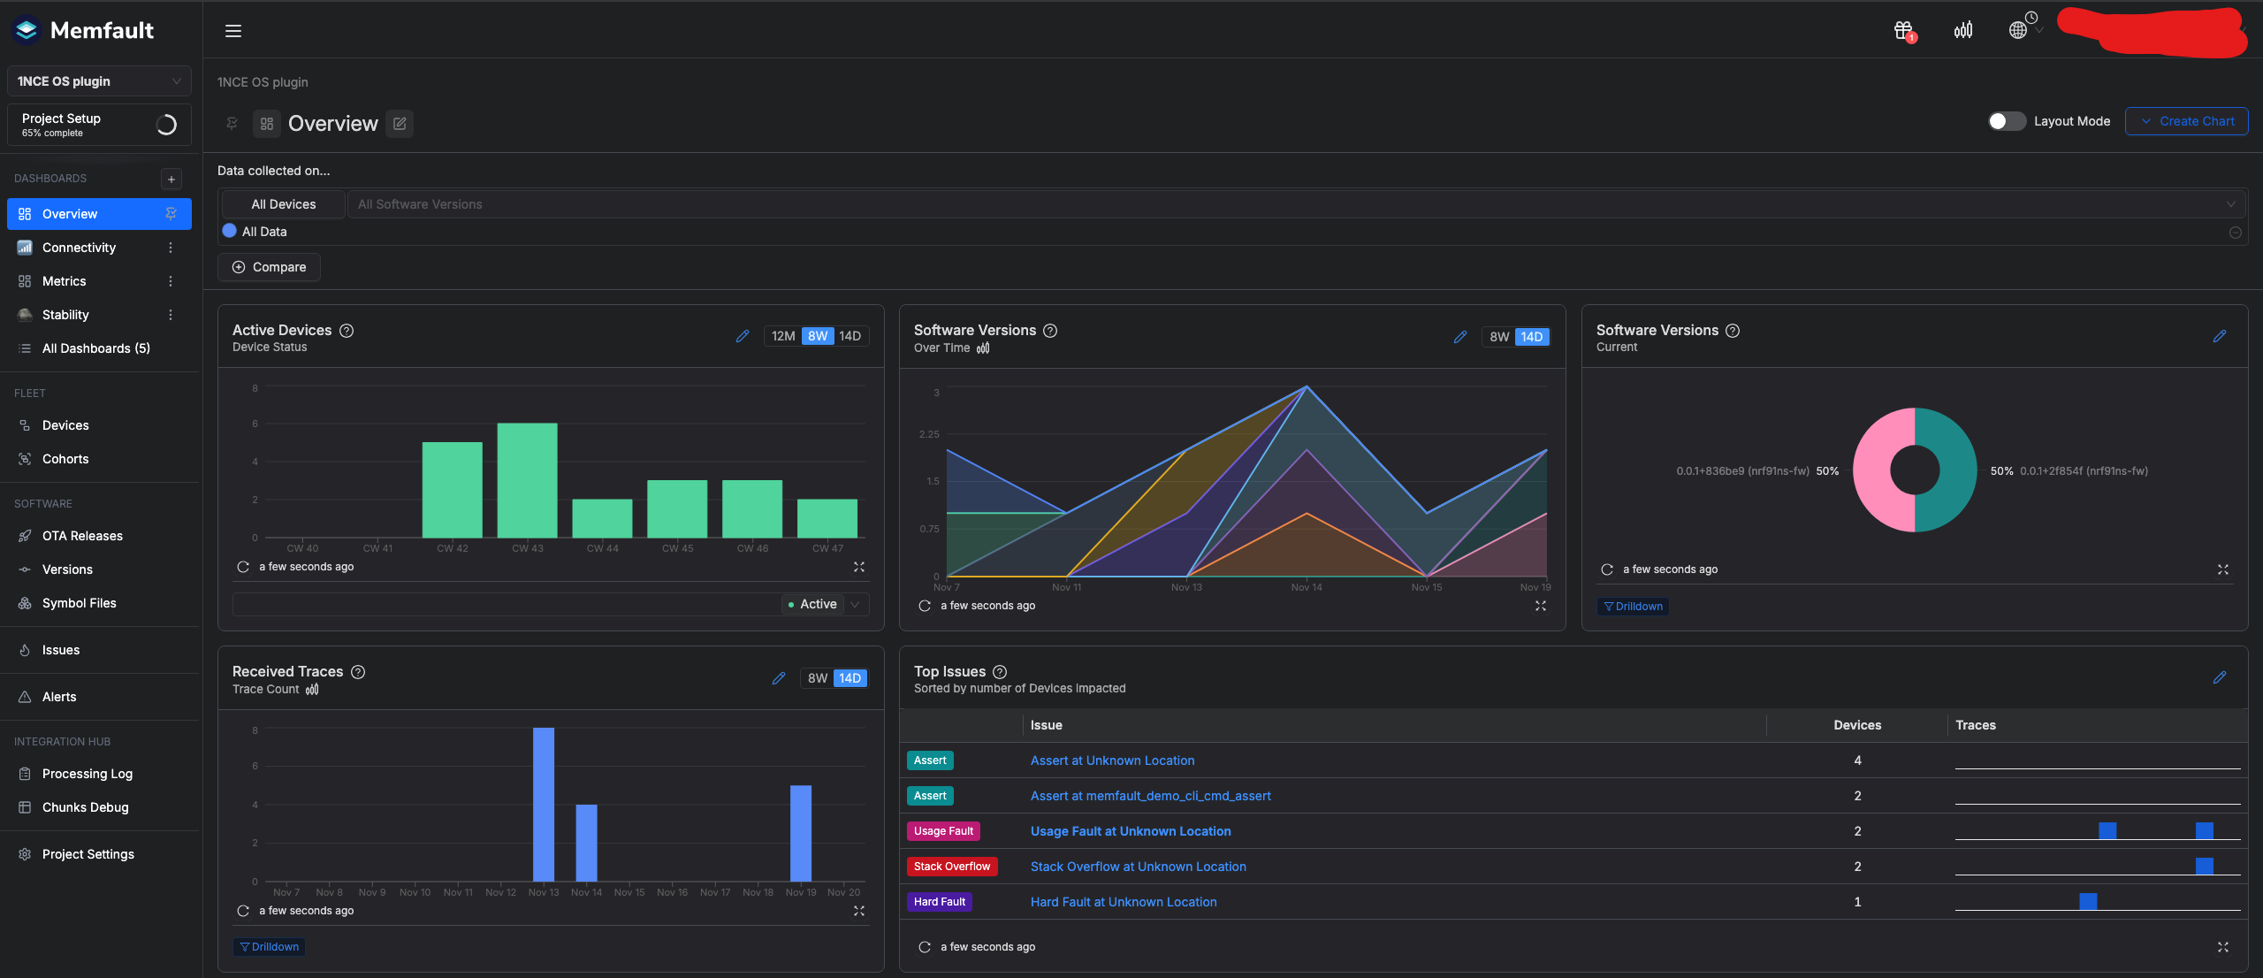Click the edit pencil beside Overview title
Image resolution: width=2263 pixels, height=978 pixels.
pos(400,124)
